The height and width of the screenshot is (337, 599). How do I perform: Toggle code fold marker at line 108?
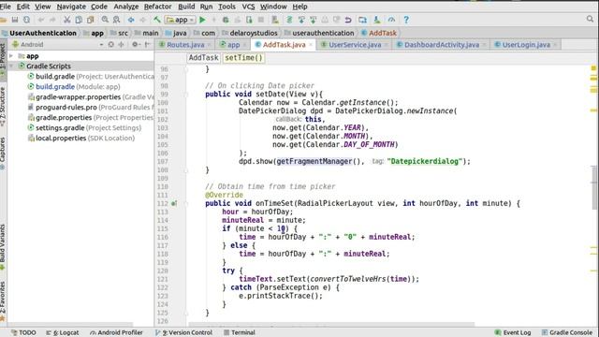tap(186, 169)
